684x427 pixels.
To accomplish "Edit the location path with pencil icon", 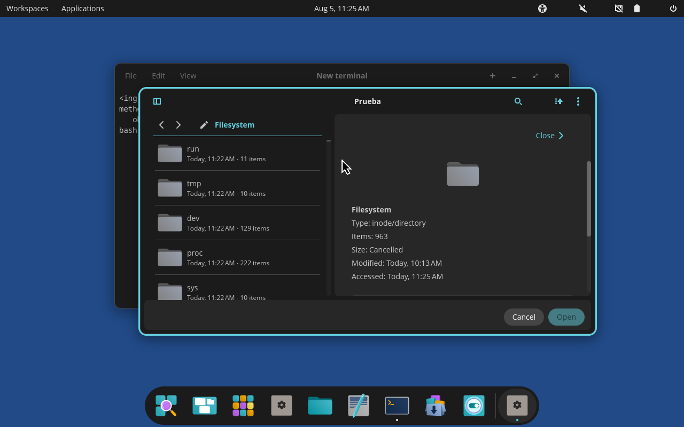I will point(204,125).
